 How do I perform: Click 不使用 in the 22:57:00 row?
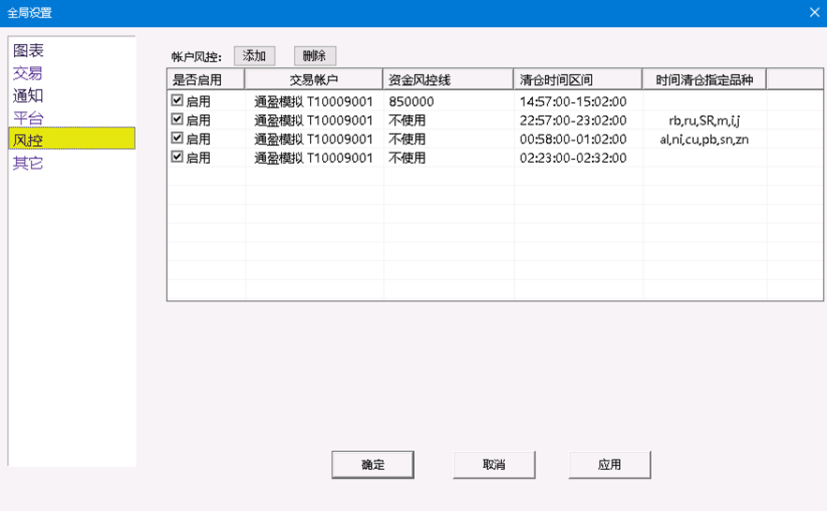click(406, 121)
